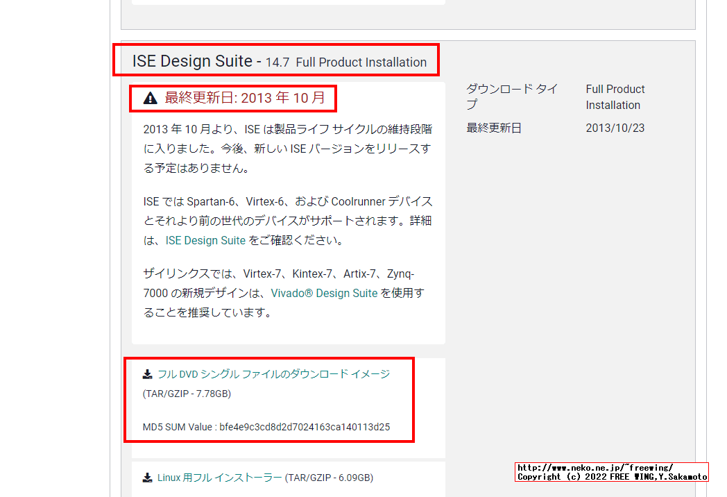Click the Full Product Installation value text
The width and height of the screenshot is (727, 497).
pos(615,96)
